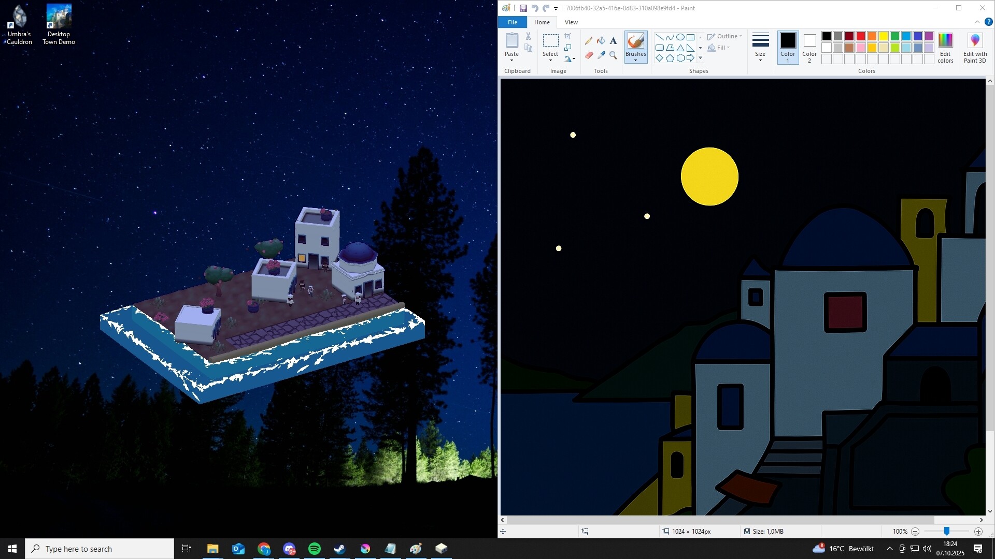Activate the Text tool
Screen dimensions: 995x559
pos(613,41)
